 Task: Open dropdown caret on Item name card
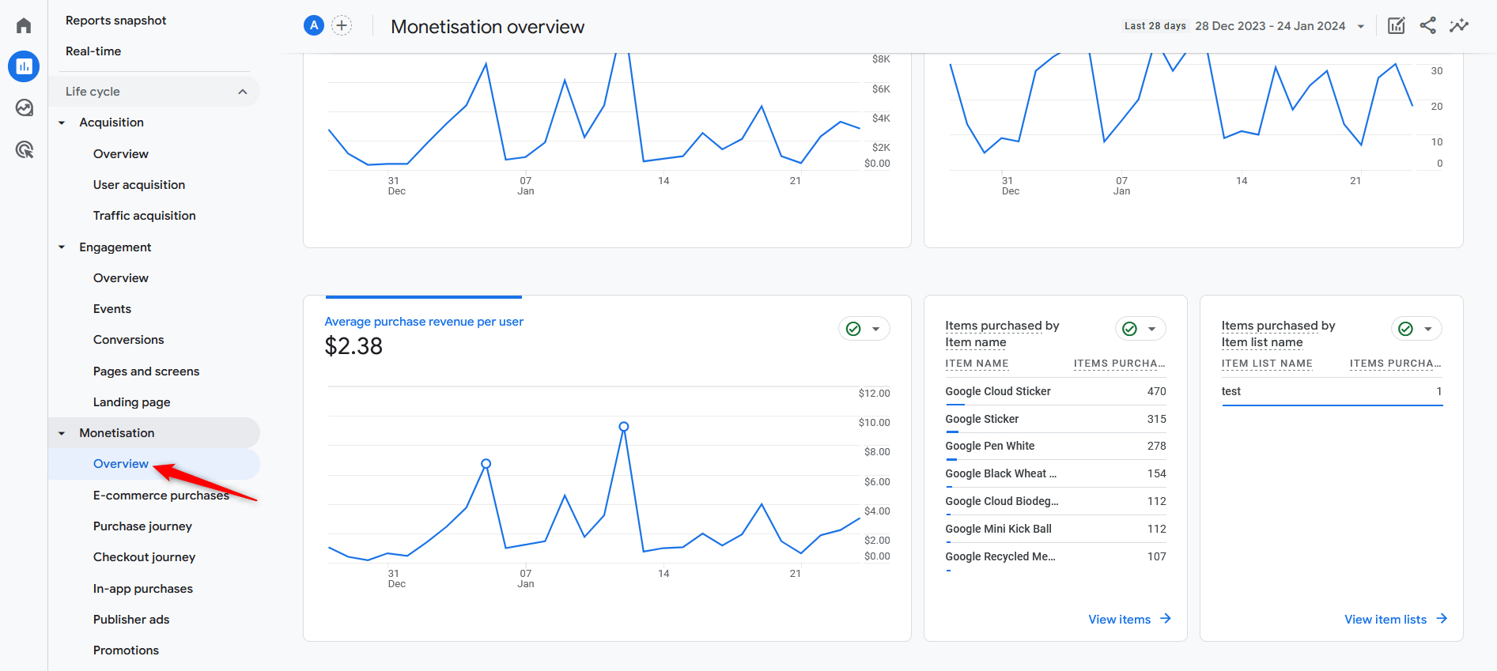click(1152, 329)
